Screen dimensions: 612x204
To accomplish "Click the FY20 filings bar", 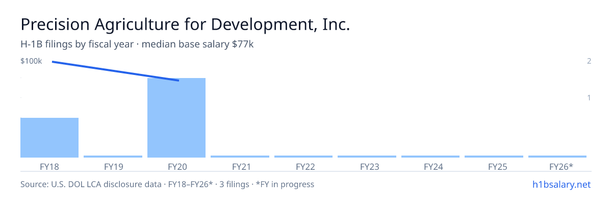I will (x=176, y=118).
